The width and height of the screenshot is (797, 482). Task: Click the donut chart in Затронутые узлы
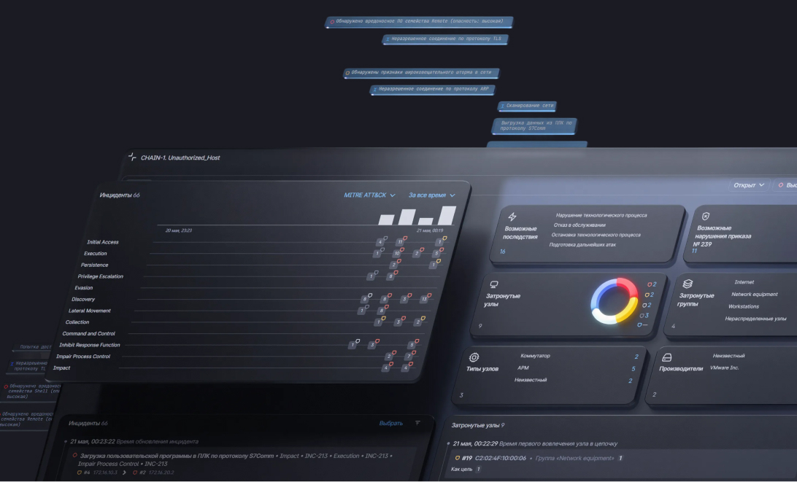click(x=615, y=300)
